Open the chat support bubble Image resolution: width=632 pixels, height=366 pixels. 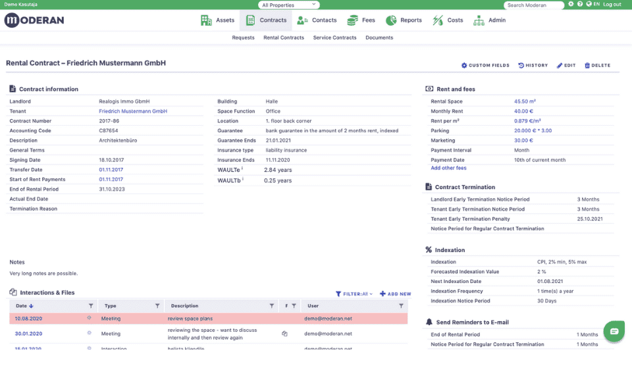click(x=614, y=331)
